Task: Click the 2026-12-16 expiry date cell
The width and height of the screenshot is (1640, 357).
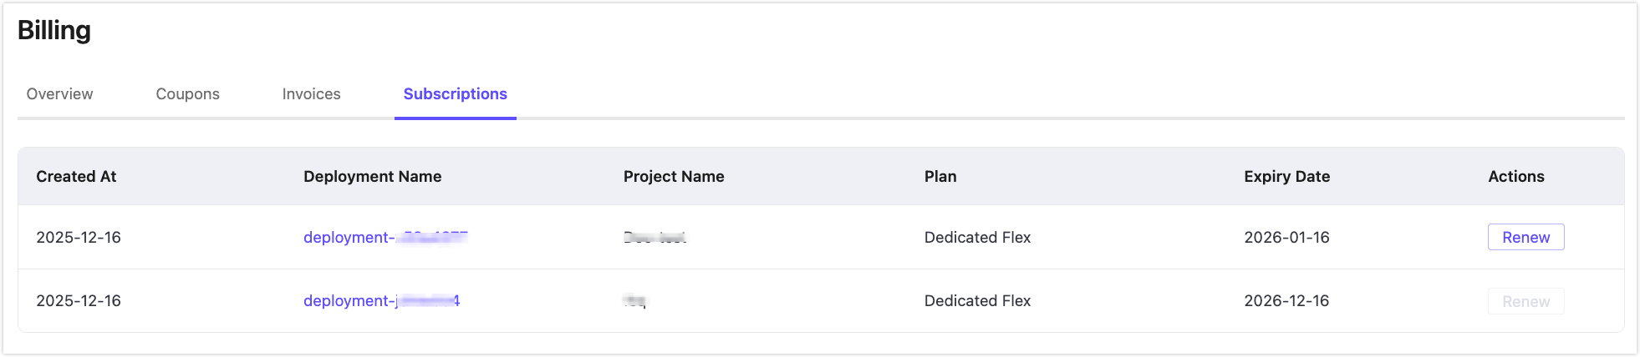Action: coord(1286,301)
